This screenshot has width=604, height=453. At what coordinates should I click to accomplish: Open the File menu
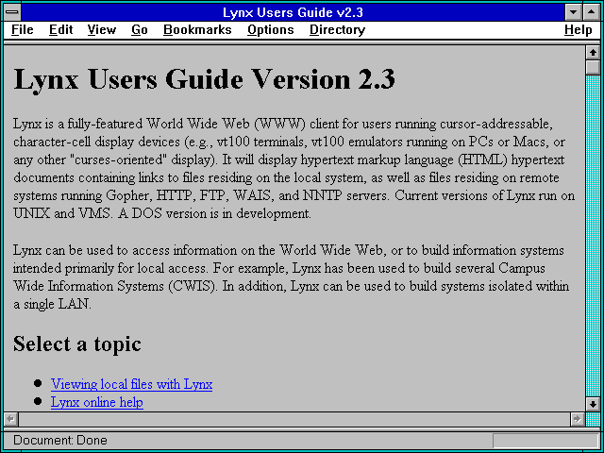pyautogui.click(x=23, y=30)
